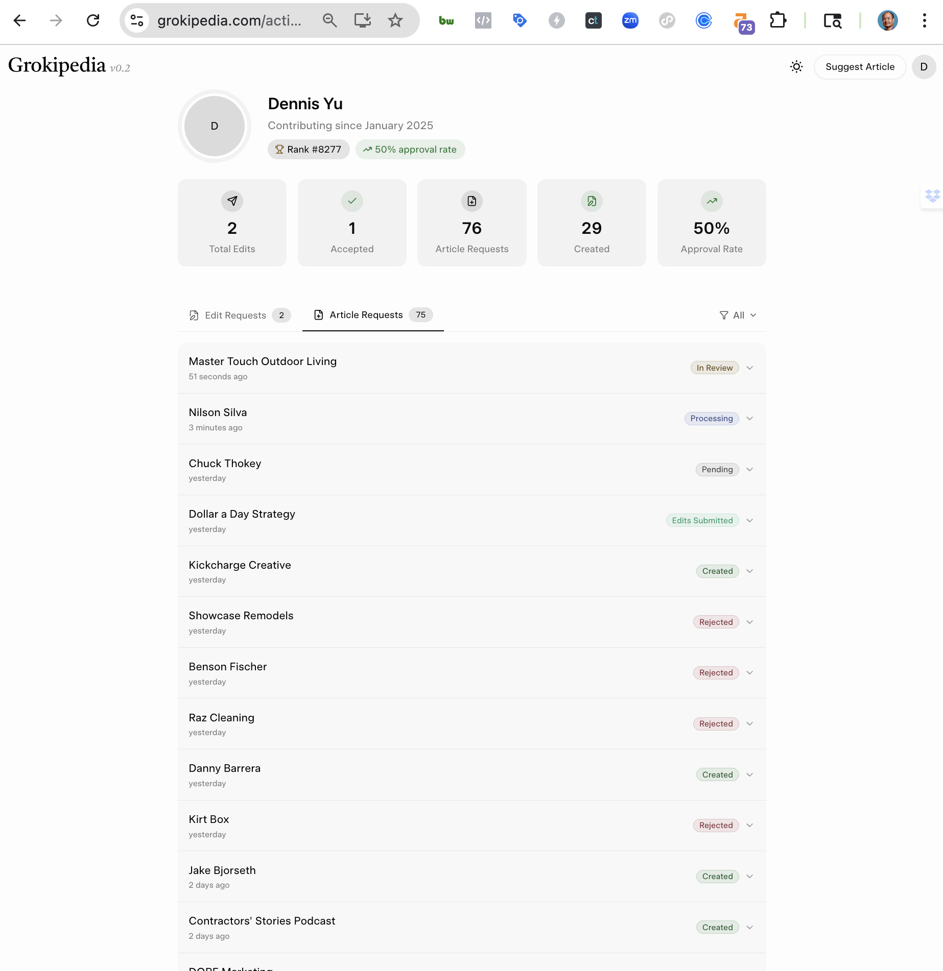Click the Kickcharge Creative title text
This screenshot has width=943, height=971.
[x=240, y=565]
